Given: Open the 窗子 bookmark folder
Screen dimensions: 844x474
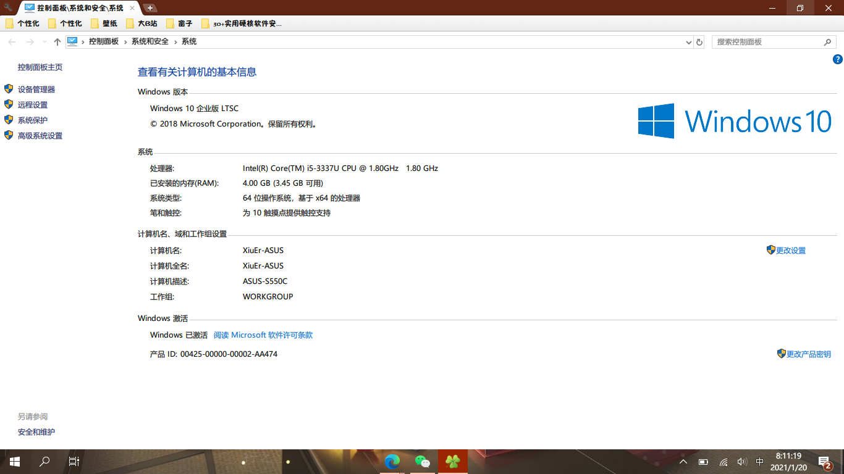Looking at the screenshot, I should pos(179,23).
